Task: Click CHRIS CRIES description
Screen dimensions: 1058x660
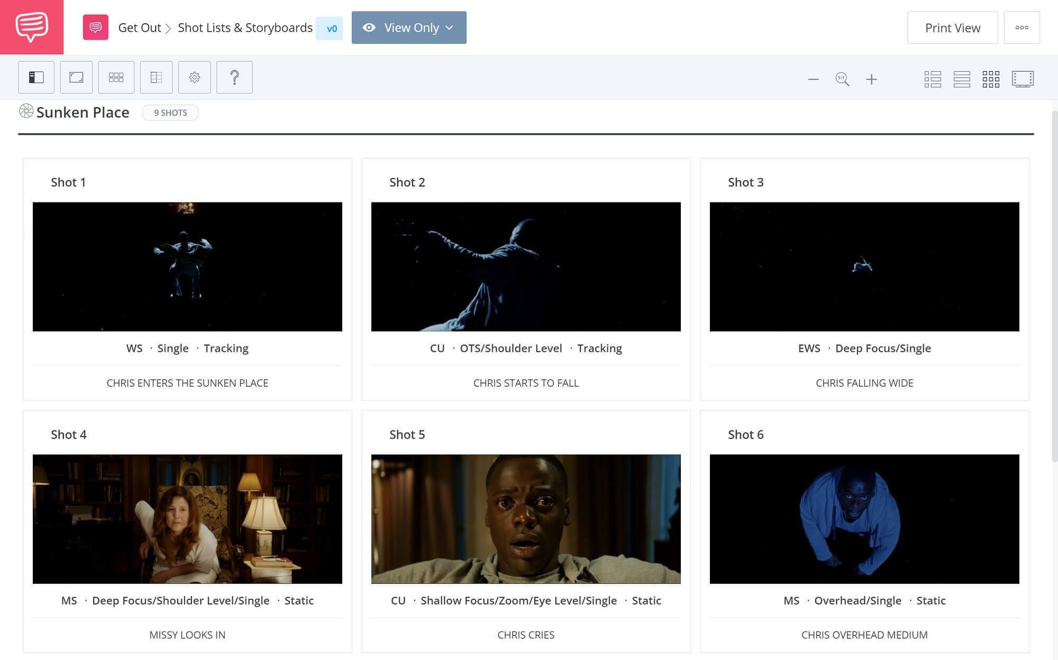Action: pyautogui.click(x=526, y=635)
